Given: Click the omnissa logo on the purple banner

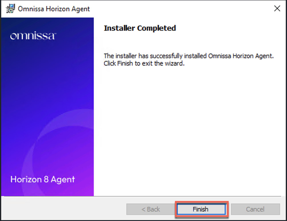Looking at the screenshot, I should (x=33, y=35).
